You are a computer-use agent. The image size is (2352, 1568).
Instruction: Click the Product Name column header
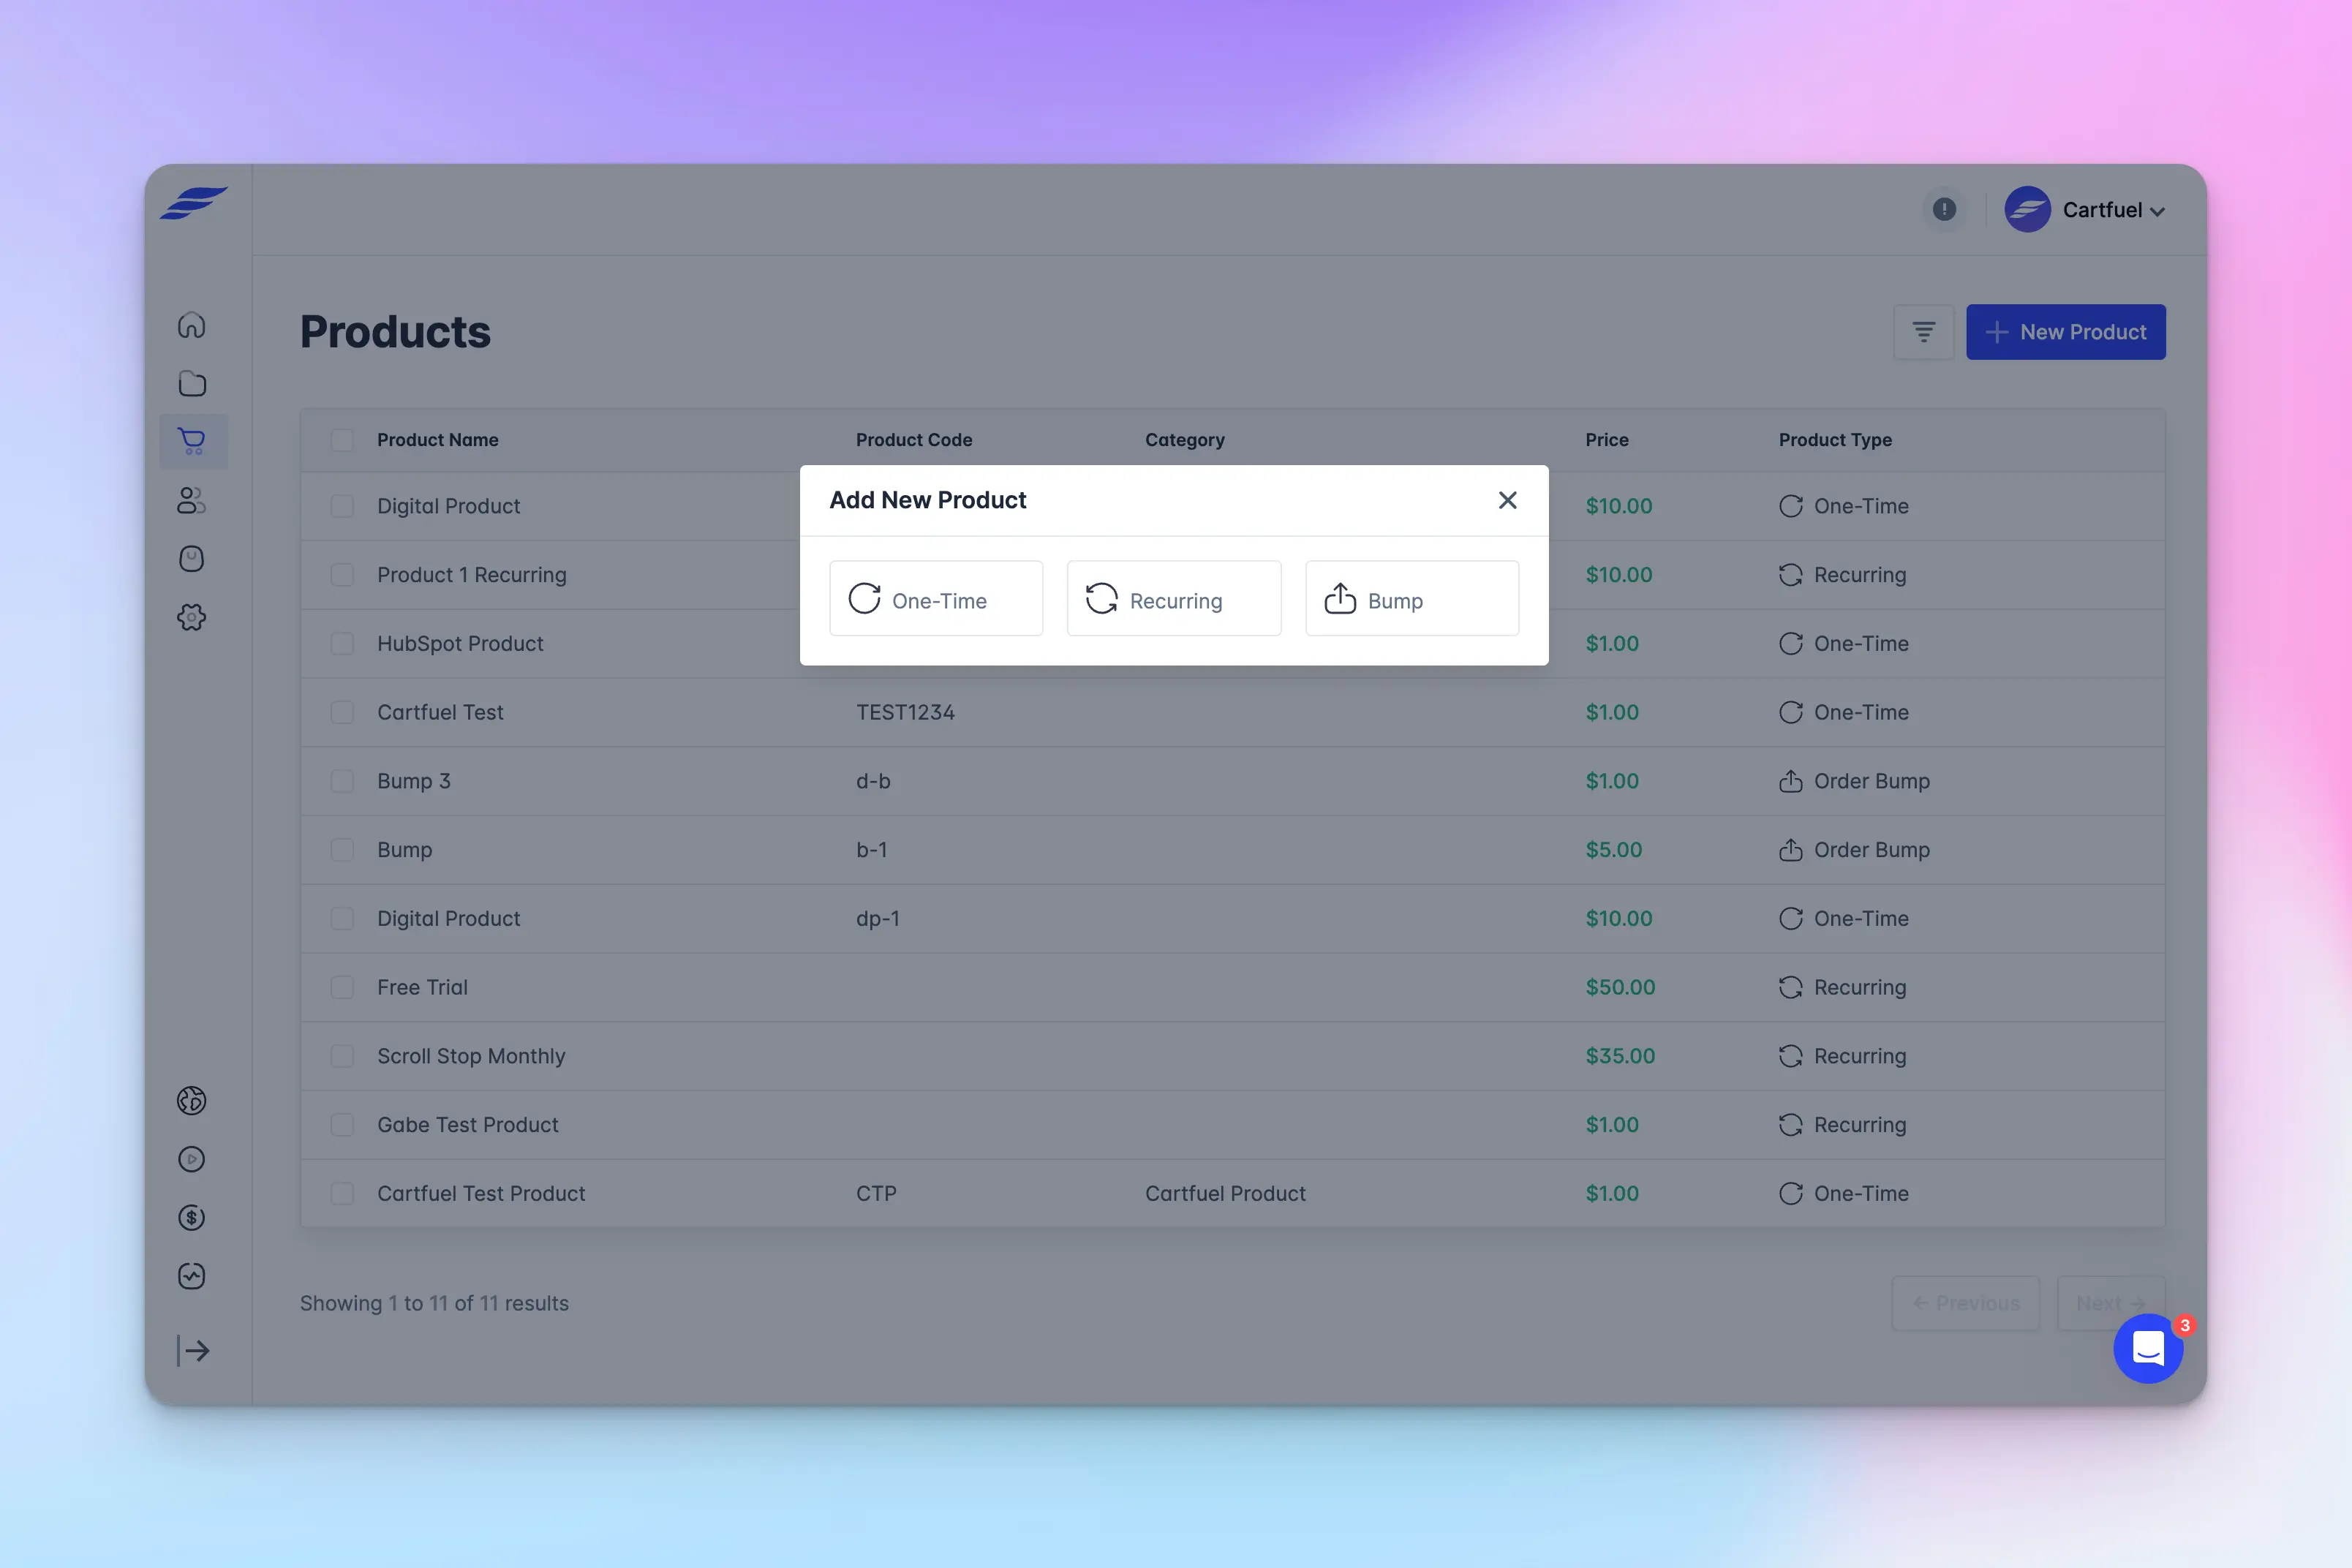pos(437,440)
